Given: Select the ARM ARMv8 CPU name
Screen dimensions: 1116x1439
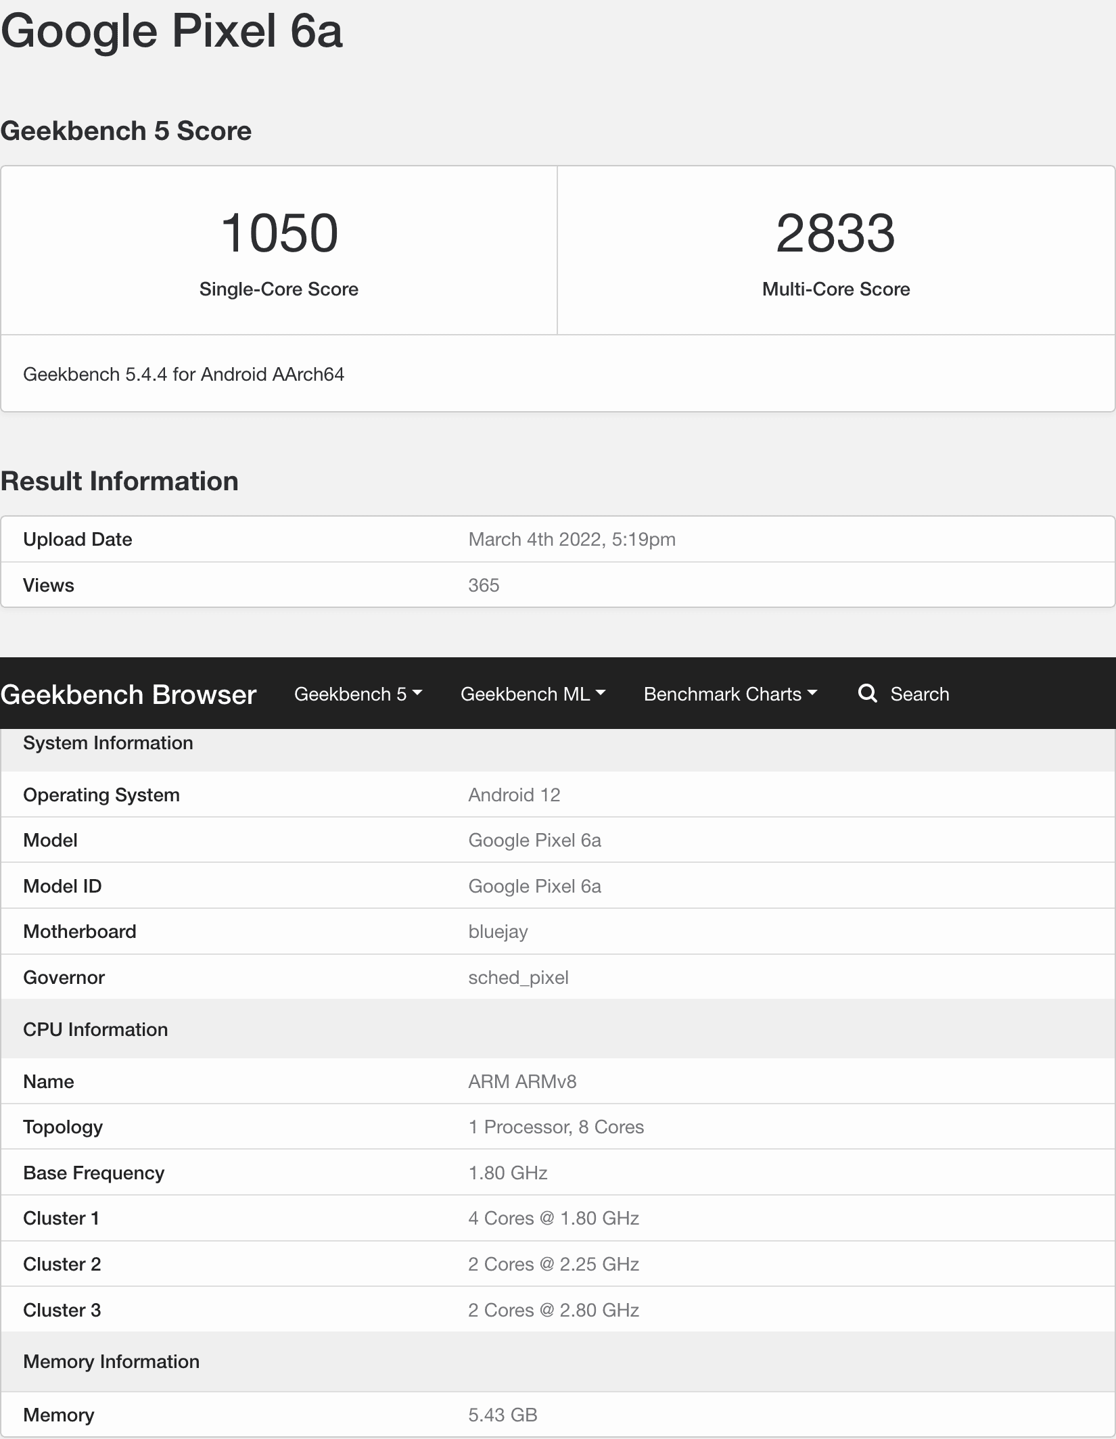Looking at the screenshot, I should 522,1081.
